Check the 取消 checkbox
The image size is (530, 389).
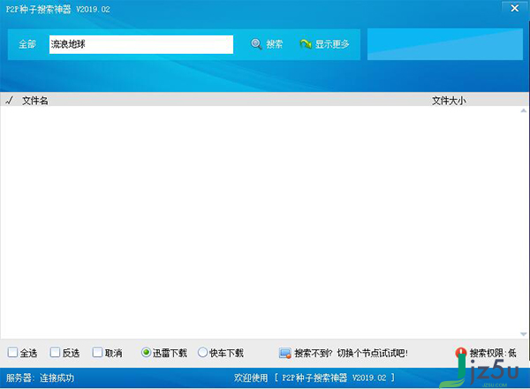coord(97,353)
